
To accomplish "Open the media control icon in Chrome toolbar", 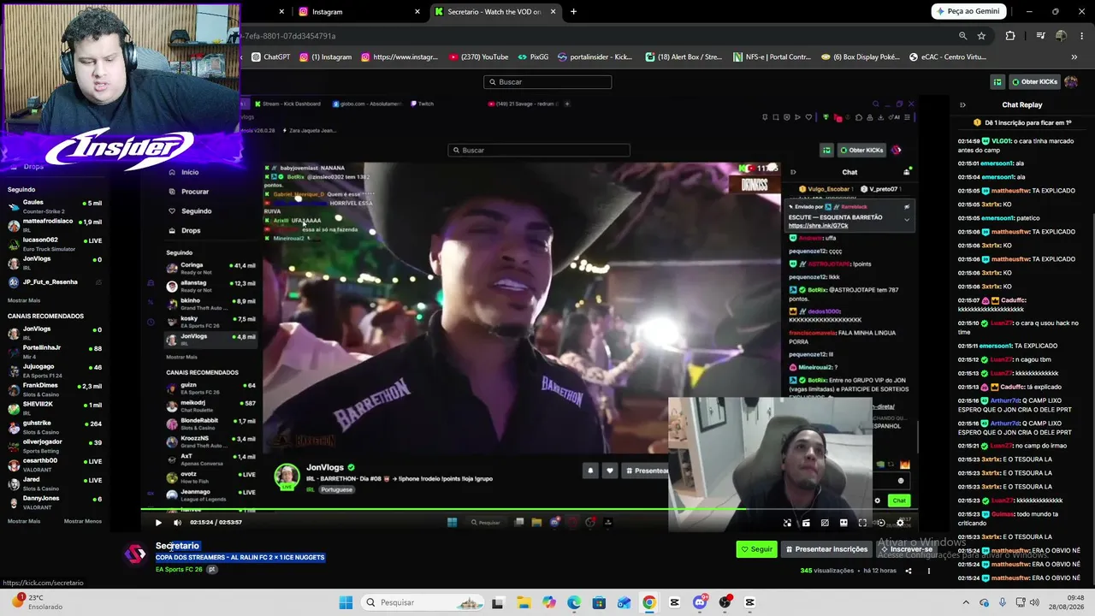I will point(1040,36).
